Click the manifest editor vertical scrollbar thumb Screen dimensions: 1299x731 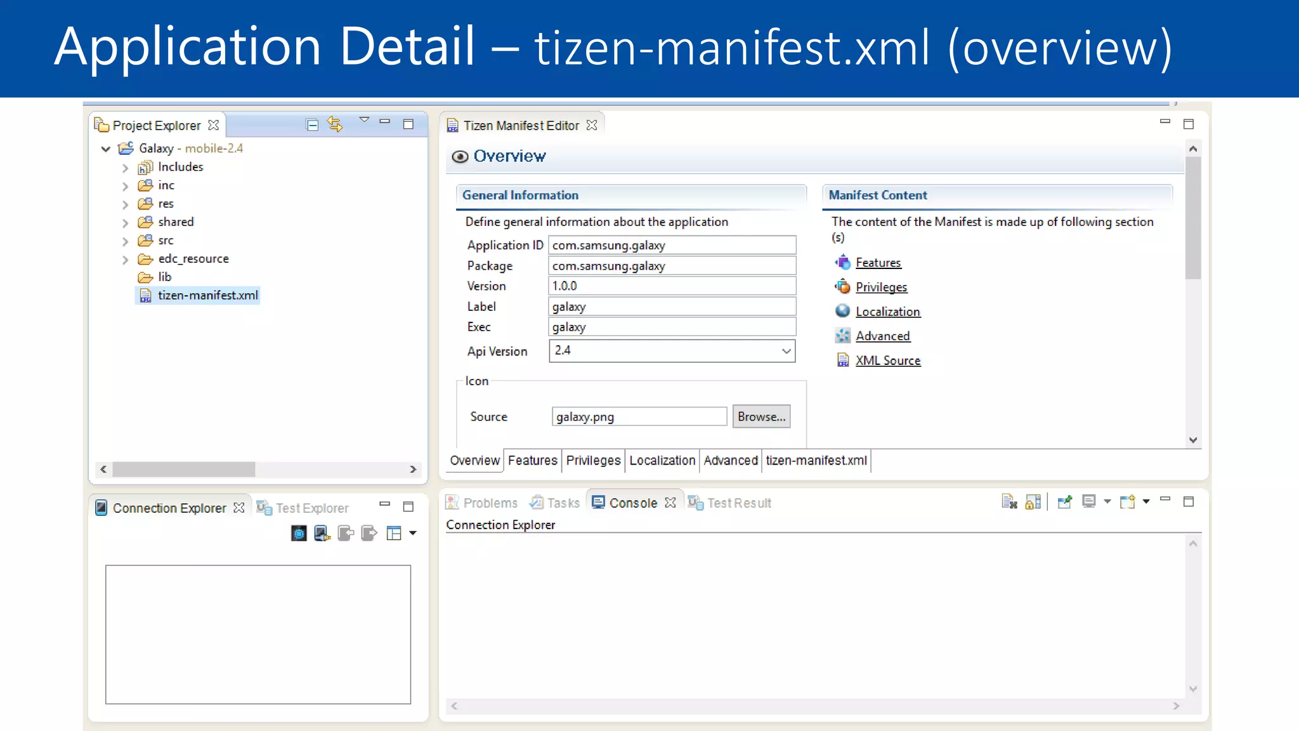pos(1193,218)
